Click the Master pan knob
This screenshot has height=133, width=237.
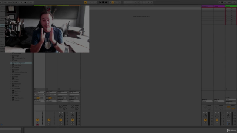tap(228, 116)
